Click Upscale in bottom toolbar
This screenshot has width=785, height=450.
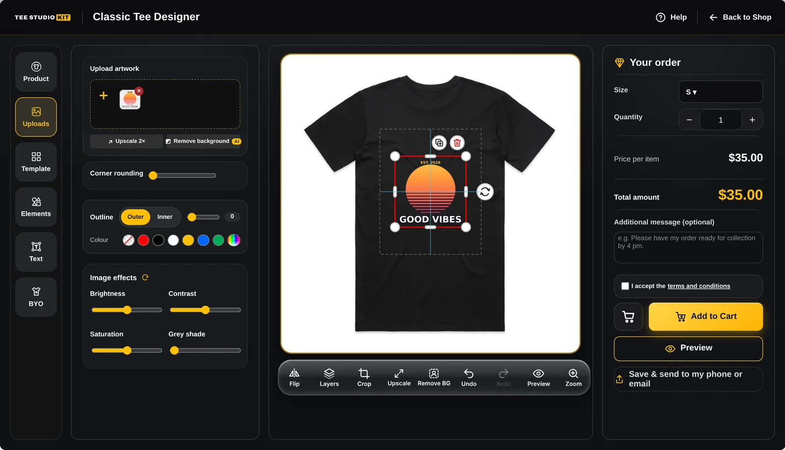[399, 377]
